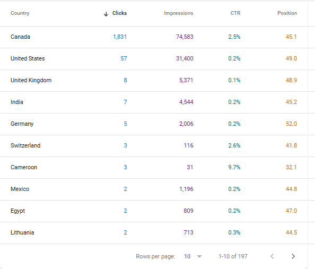315x269 pixels.
Task: Select the Mexico row
Action: click(x=154, y=189)
